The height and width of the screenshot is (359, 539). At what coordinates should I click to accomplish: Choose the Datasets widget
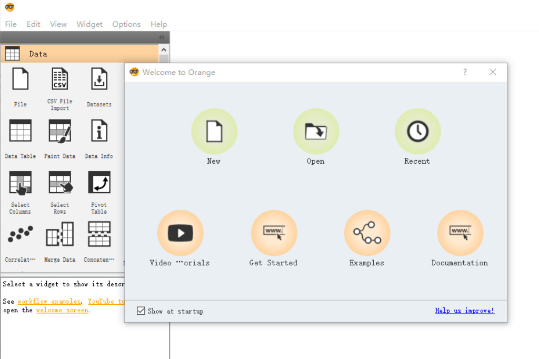tap(99, 79)
